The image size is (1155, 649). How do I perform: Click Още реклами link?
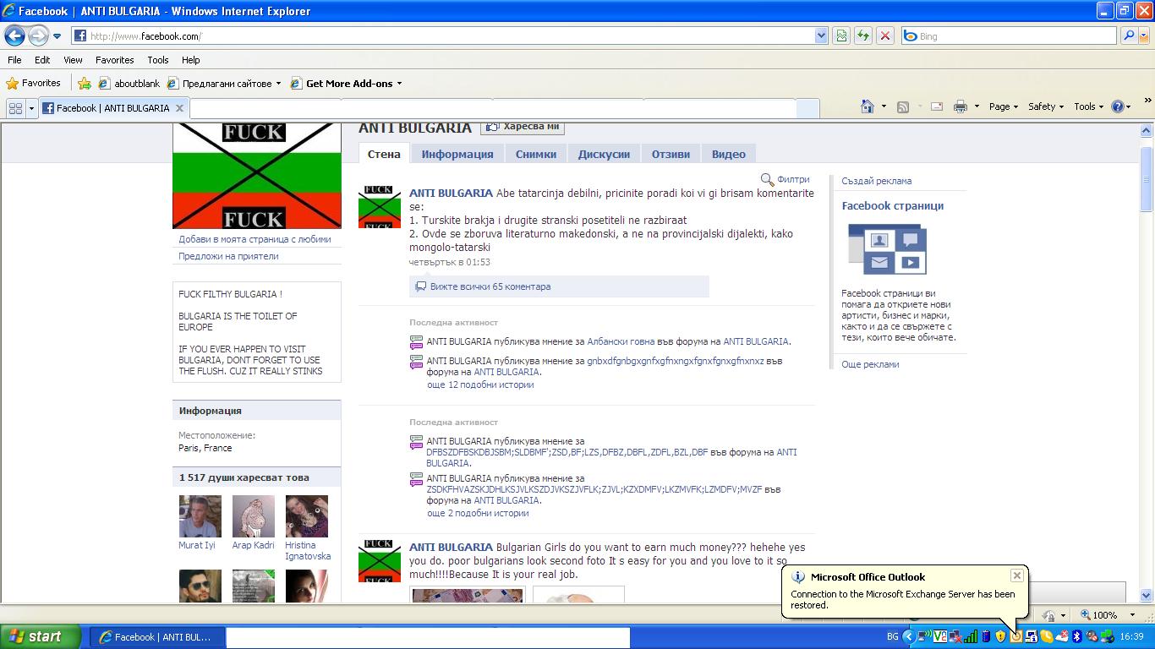[870, 364]
